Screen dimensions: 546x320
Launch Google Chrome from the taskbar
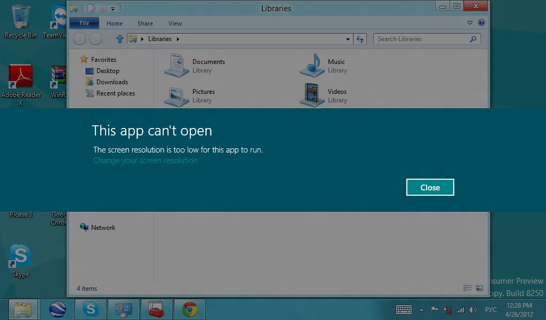(189, 309)
